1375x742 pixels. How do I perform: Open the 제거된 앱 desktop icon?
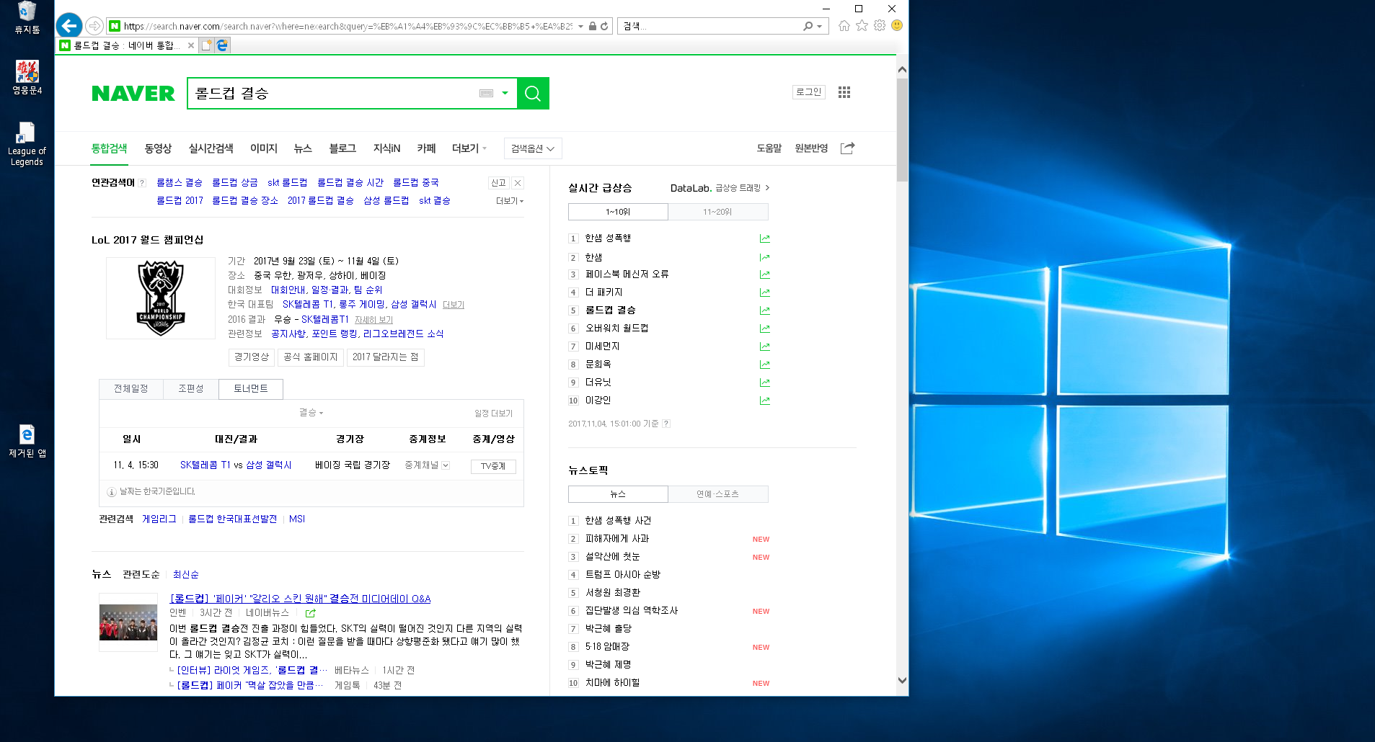click(x=27, y=441)
